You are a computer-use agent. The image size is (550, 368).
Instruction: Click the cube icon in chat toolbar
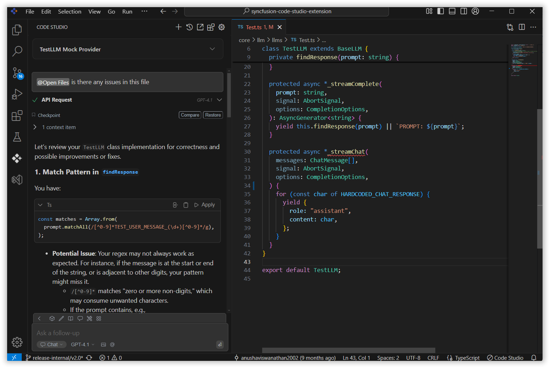(x=52, y=318)
